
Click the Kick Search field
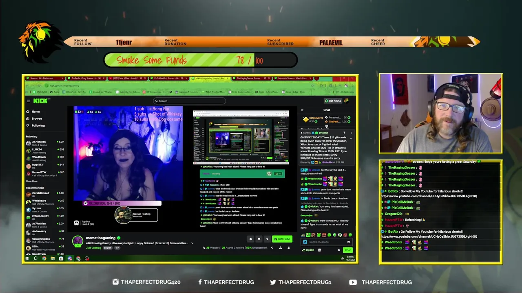(190, 101)
